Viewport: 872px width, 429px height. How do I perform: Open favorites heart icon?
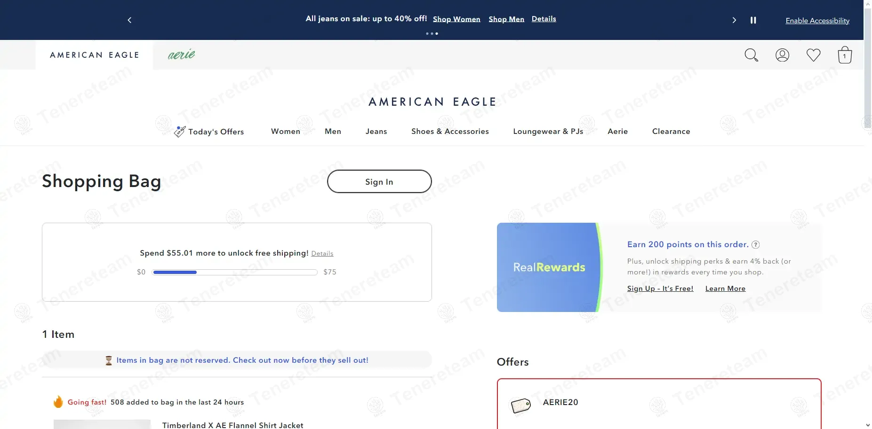[813, 55]
